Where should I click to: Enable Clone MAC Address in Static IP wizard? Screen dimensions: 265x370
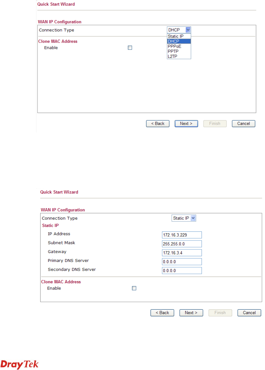click(134, 288)
